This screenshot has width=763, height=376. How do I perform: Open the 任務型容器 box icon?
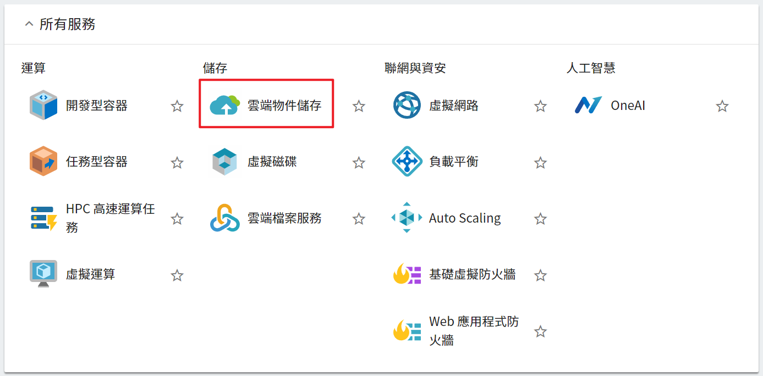(x=43, y=162)
